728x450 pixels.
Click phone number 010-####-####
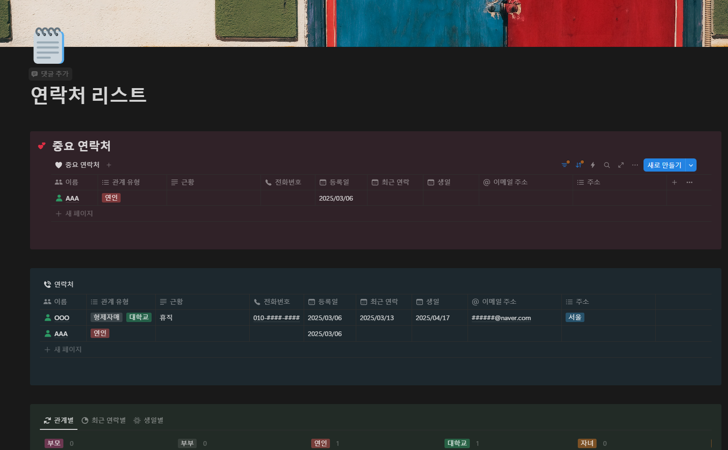click(276, 318)
